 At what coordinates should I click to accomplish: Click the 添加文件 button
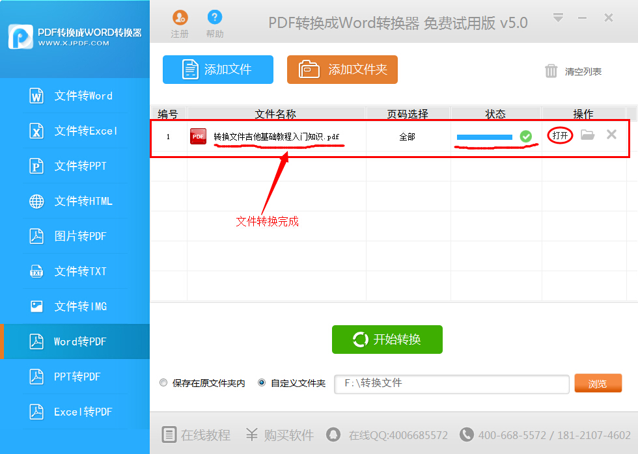tap(218, 70)
